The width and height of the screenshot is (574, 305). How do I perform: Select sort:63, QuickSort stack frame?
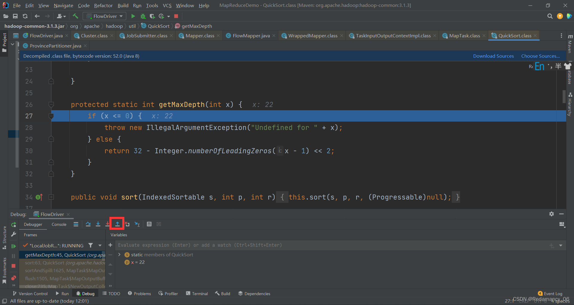(62, 263)
